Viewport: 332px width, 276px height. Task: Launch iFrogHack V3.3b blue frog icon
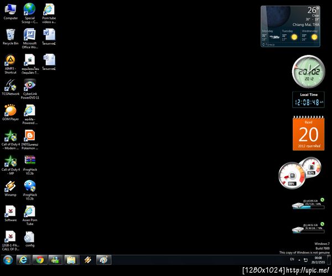pyautogui.click(x=30, y=190)
